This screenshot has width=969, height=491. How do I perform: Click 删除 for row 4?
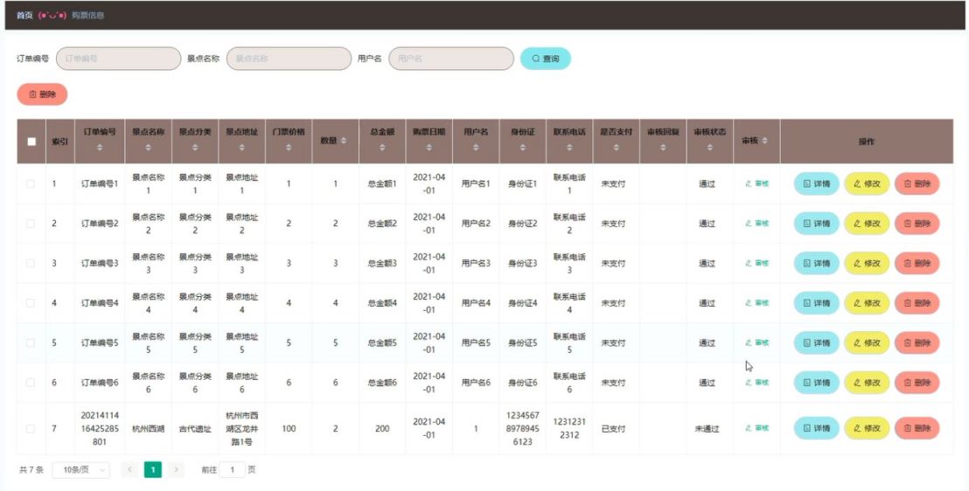[917, 302]
